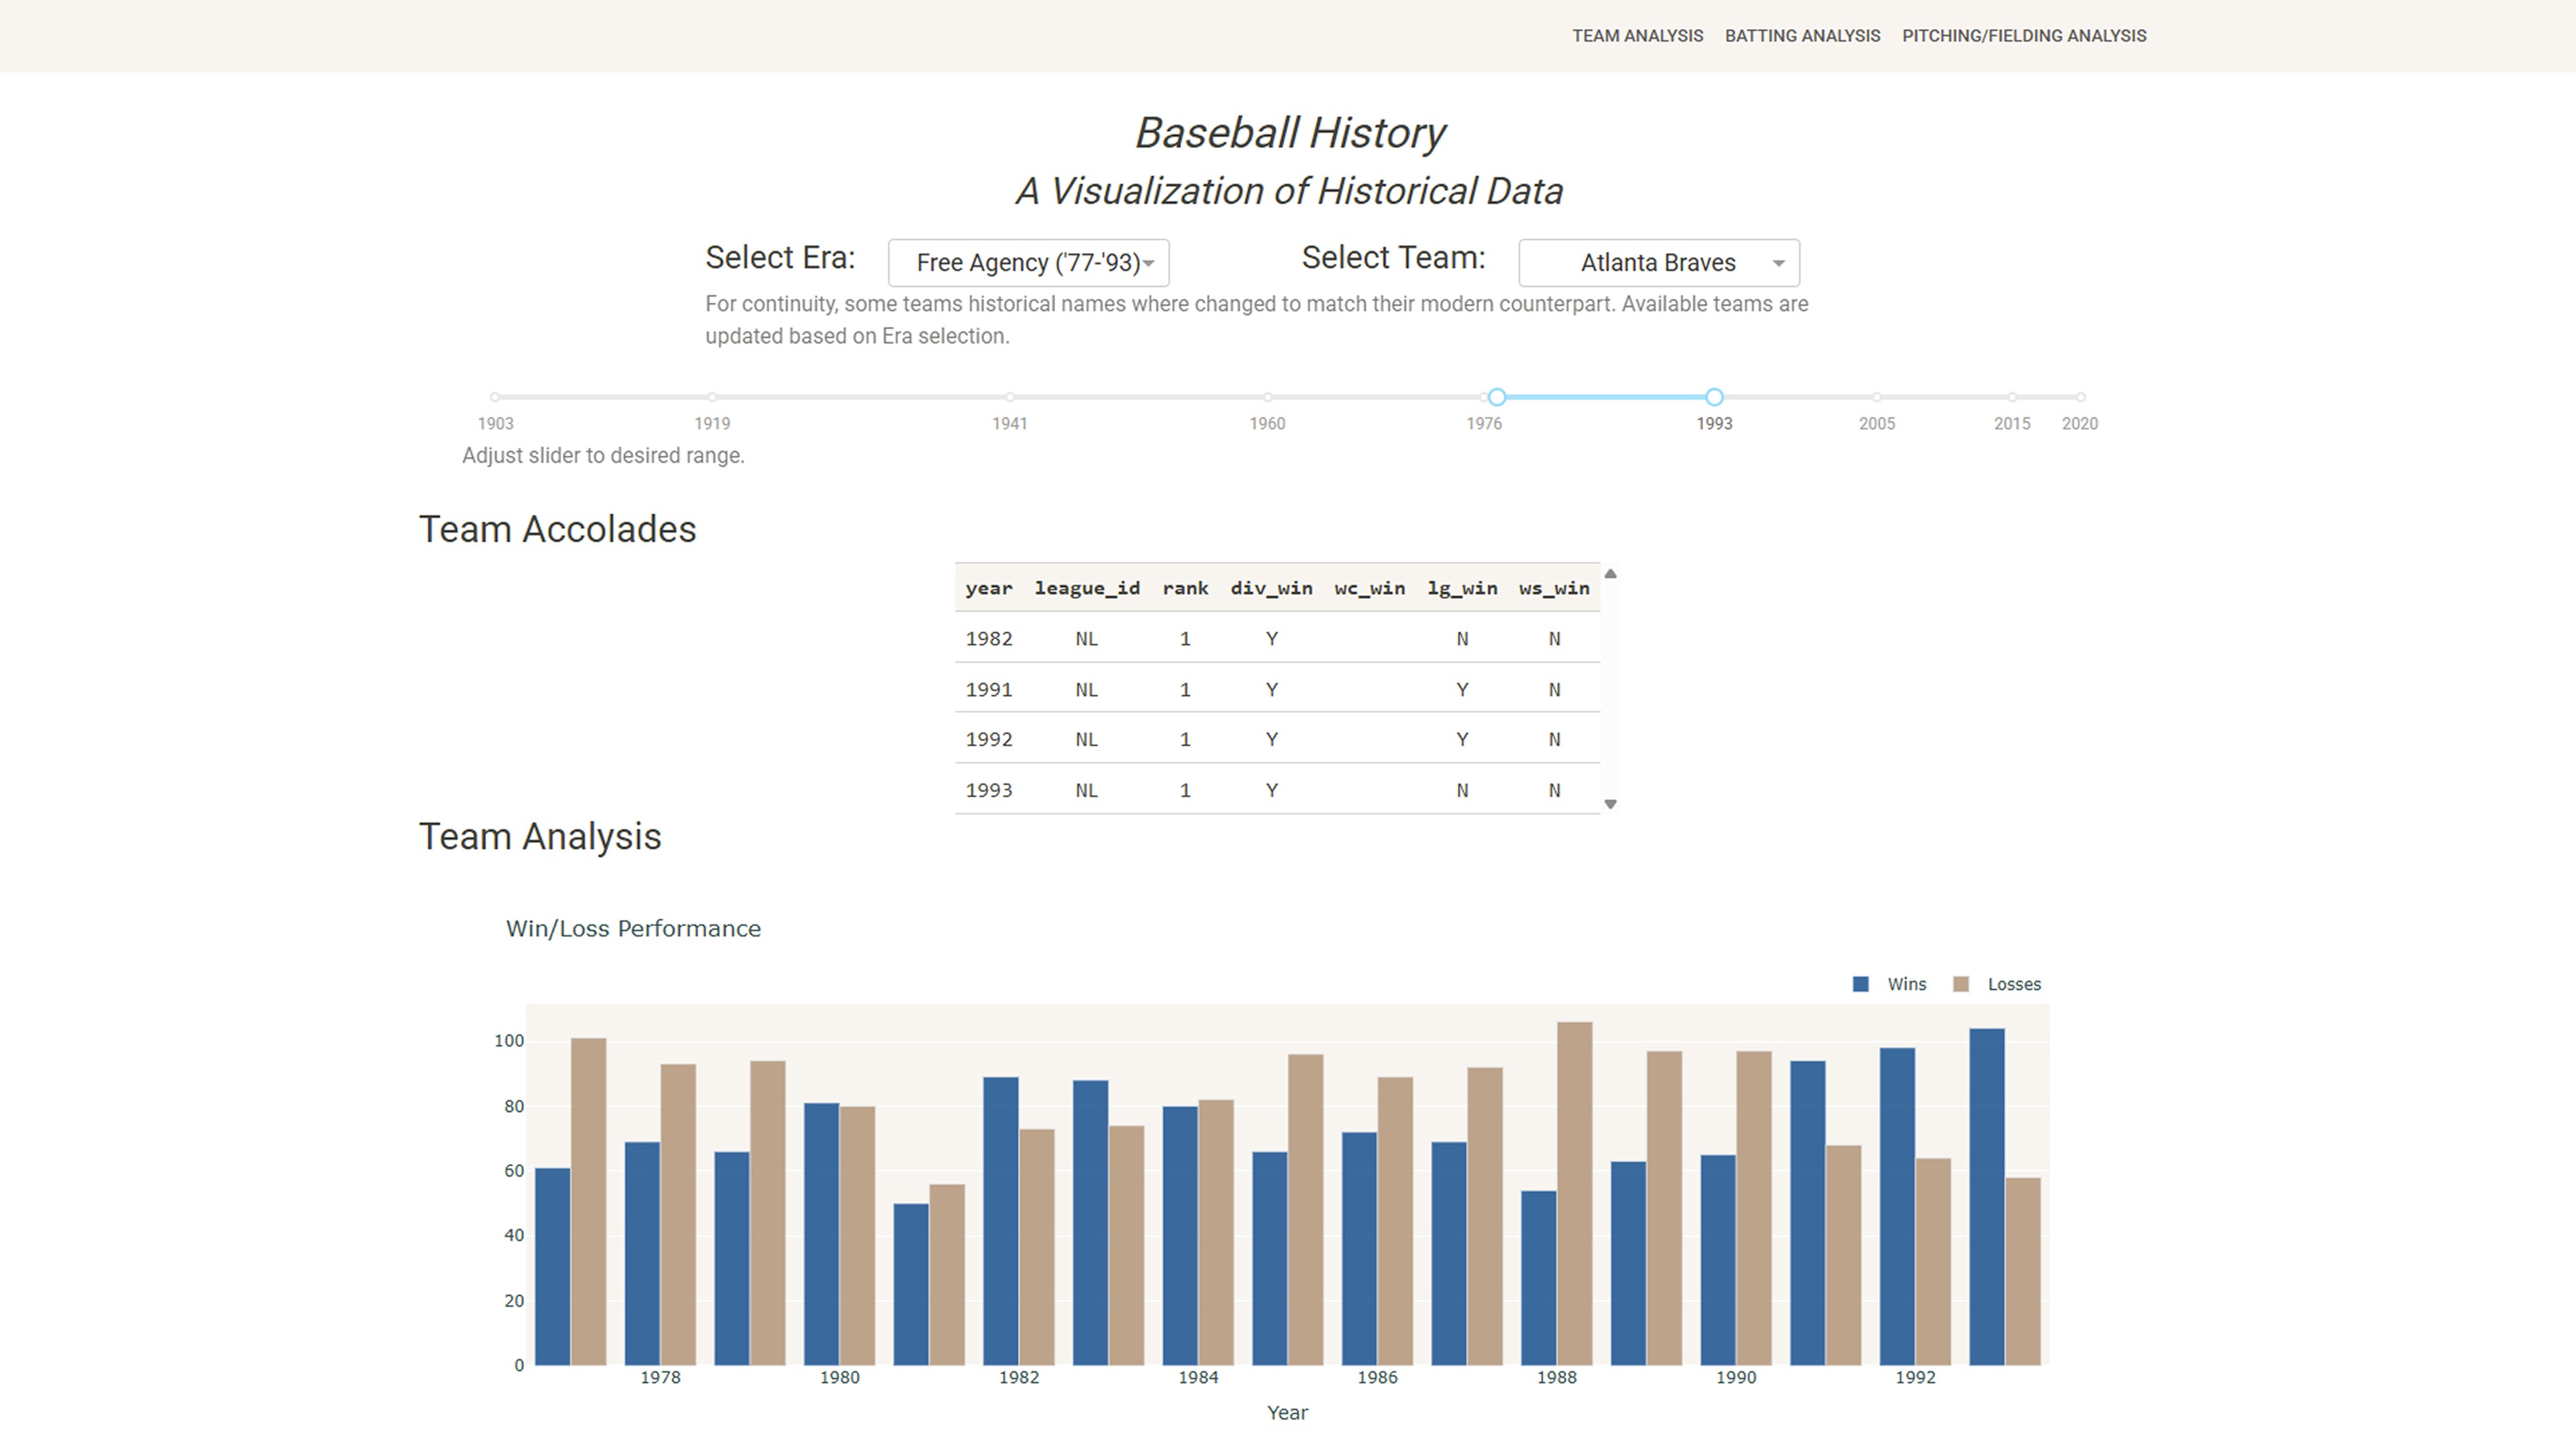Toggle the Losses legend swatch
This screenshot has height=1449, width=2576.
tap(1961, 984)
